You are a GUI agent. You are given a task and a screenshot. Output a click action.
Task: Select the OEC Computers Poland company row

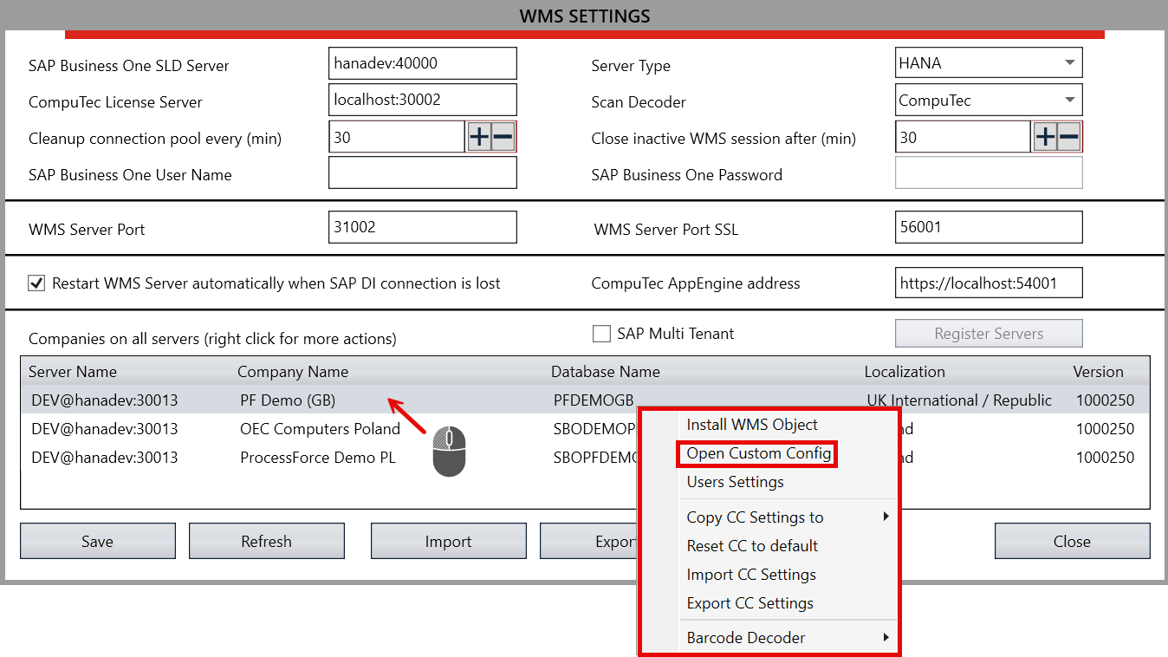[x=320, y=429]
